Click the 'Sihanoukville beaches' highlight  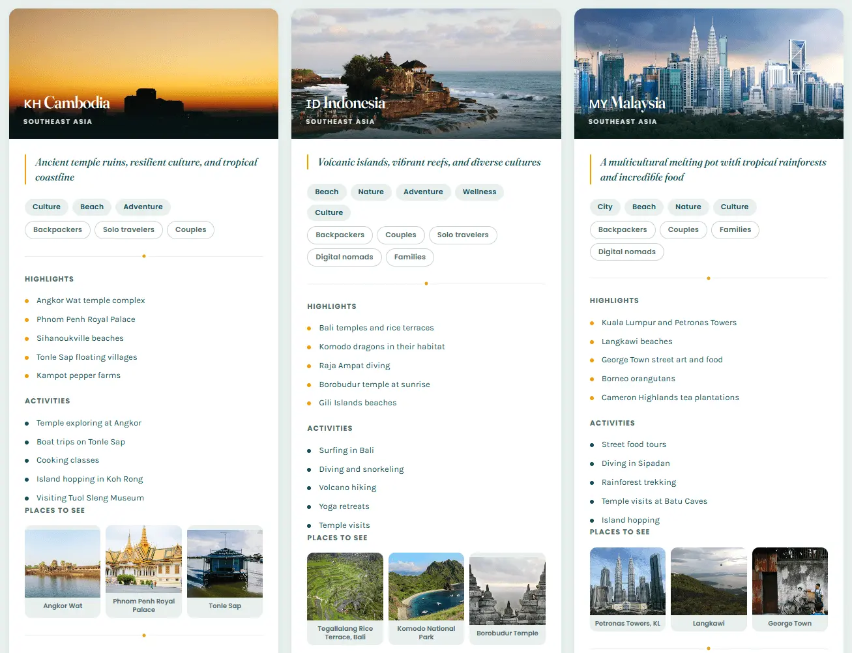pyautogui.click(x=80, y=338)
